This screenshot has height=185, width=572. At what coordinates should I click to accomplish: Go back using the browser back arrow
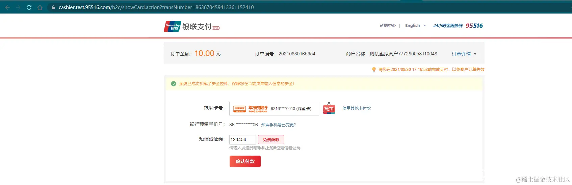click(x=7, y=7)
